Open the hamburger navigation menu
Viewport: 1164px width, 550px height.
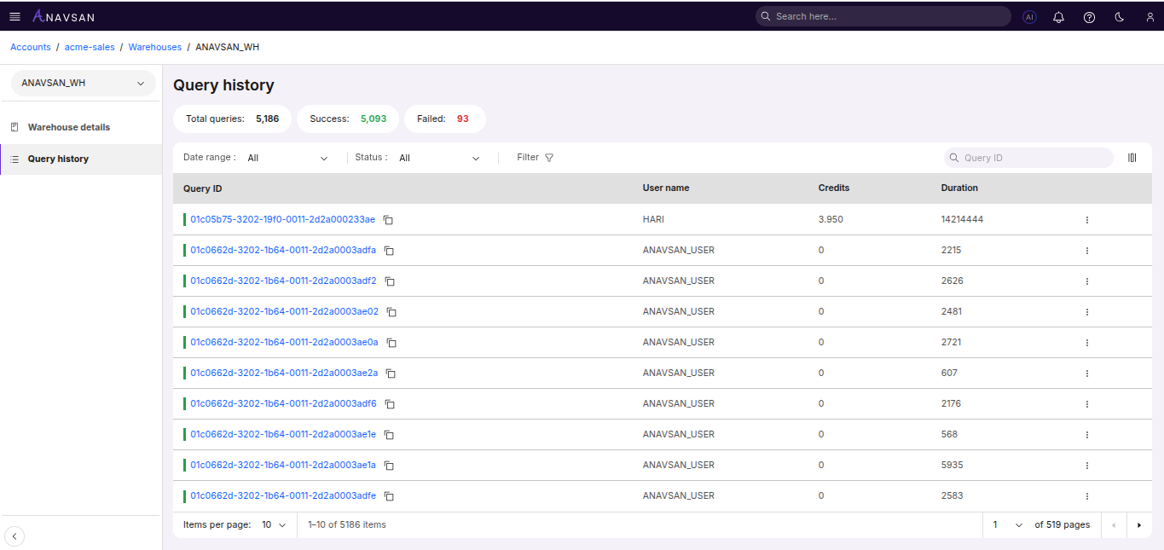pyautogui.click(x=14, y=15)
